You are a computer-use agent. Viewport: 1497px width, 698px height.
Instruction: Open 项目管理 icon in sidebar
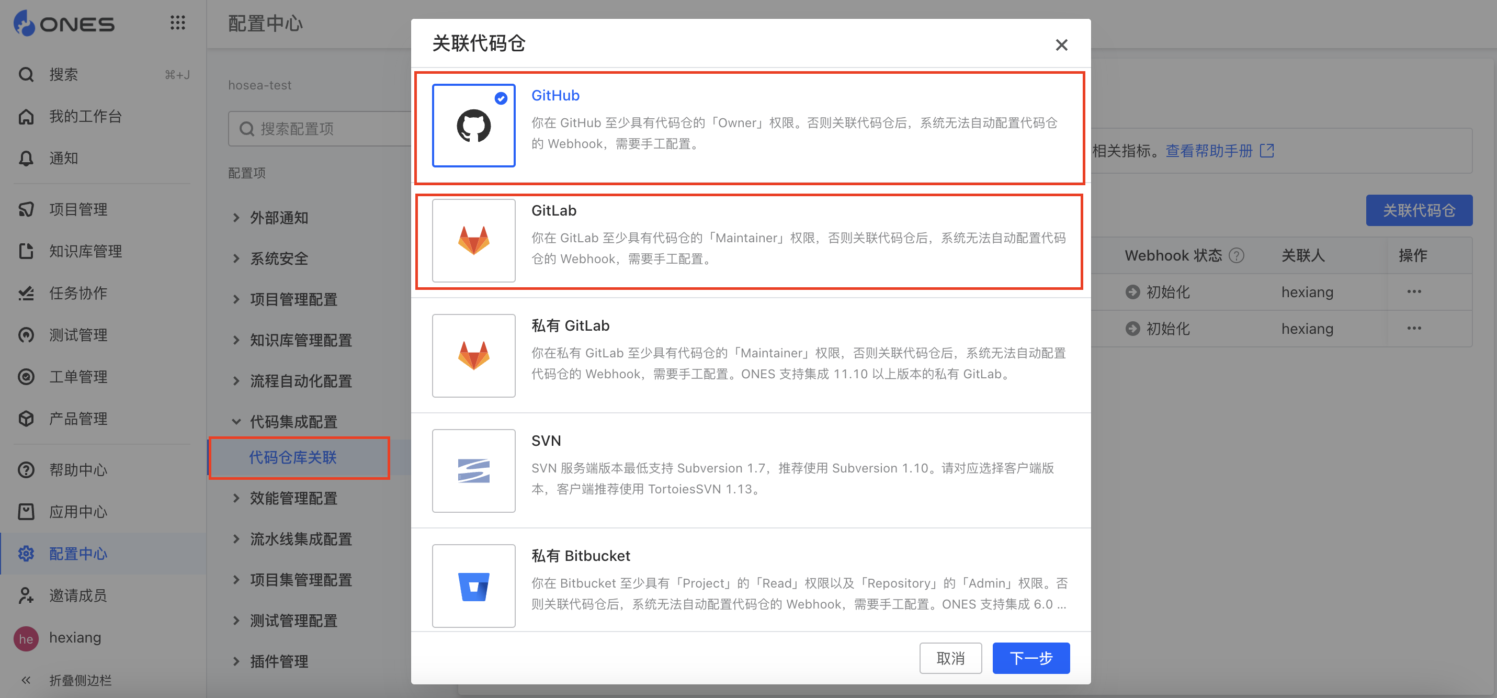click(x=26, y=209)
